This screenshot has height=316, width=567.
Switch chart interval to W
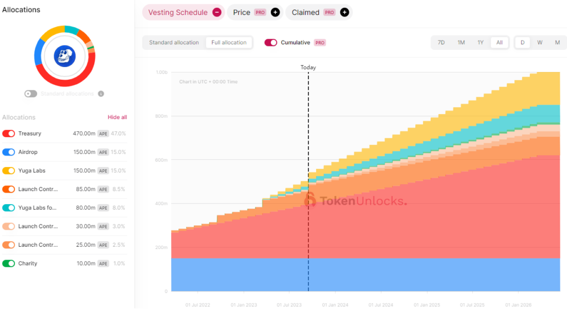pos(540,43)
